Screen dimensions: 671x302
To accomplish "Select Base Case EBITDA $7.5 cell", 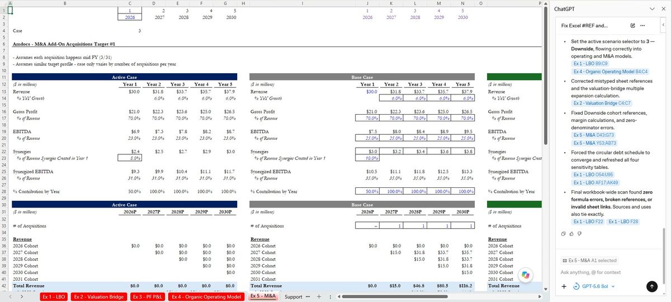I will pos(367,131).
